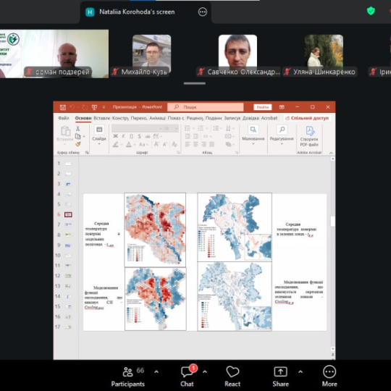Click the Увійти sign-in button
Image resolution: width=391 pixels, height=391 pixels.
point(263,107)
